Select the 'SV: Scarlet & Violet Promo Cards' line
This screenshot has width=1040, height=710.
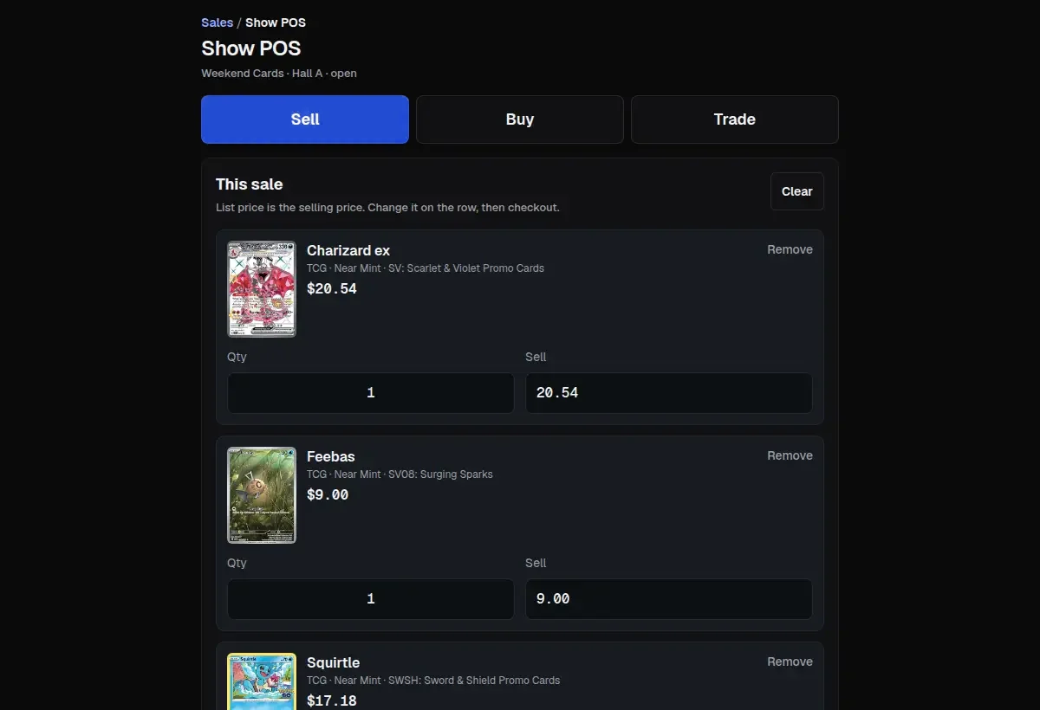[426, 268]
